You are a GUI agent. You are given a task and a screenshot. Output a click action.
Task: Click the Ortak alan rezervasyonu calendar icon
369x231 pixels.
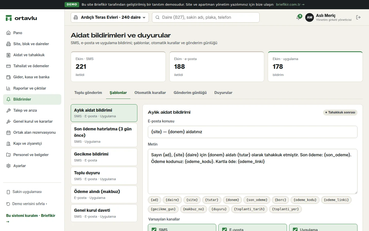8,132
